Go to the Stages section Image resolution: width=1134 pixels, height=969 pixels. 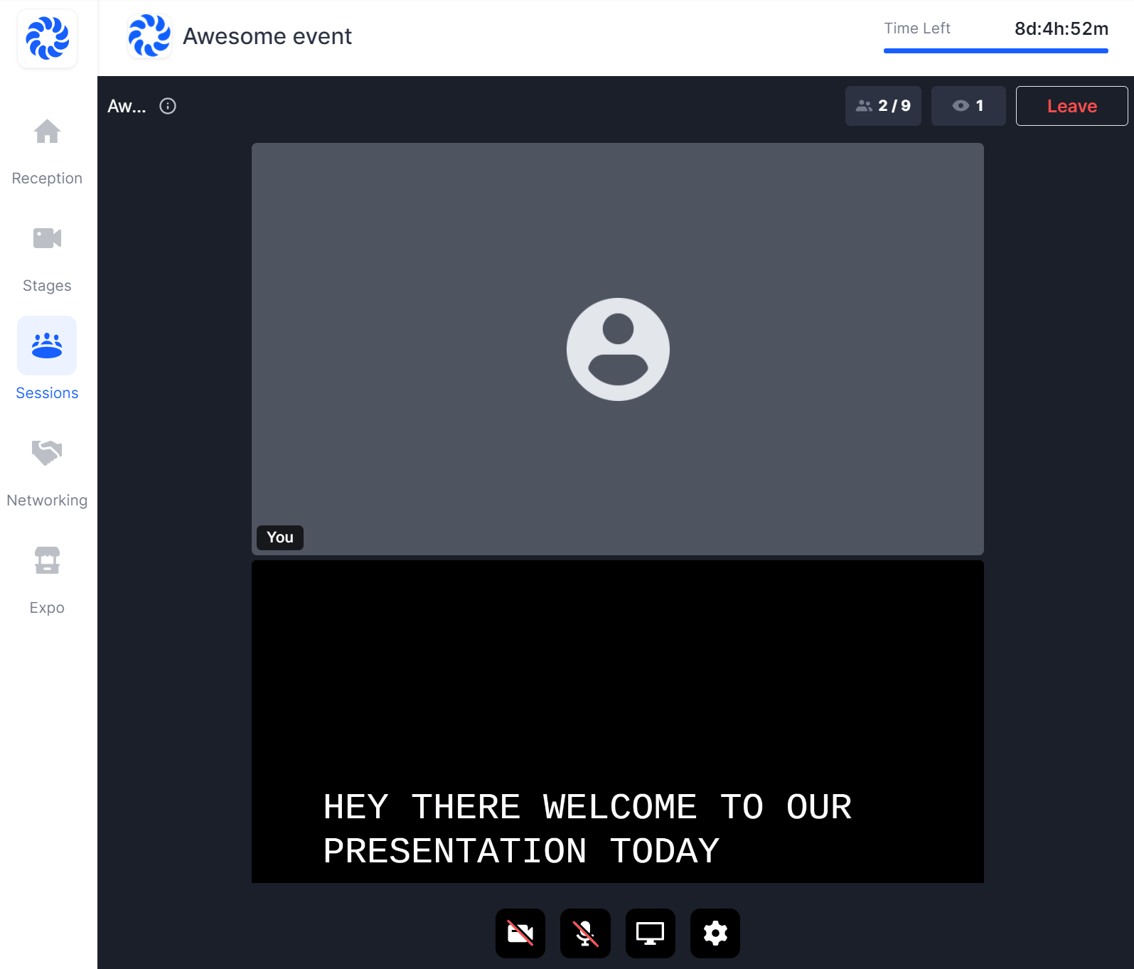point(47,259)
